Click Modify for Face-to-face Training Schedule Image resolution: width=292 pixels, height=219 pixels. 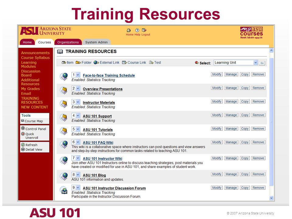[217, 74]
